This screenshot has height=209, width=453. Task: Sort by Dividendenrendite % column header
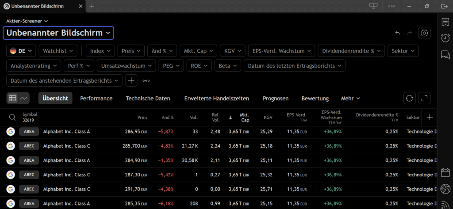tap(377, 117)
